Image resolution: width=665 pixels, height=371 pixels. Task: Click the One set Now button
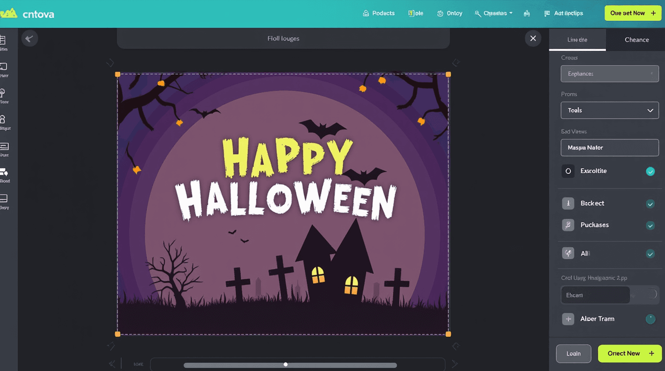(633, 13)
